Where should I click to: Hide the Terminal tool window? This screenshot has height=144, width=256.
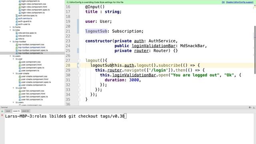(x=254, y=108)
